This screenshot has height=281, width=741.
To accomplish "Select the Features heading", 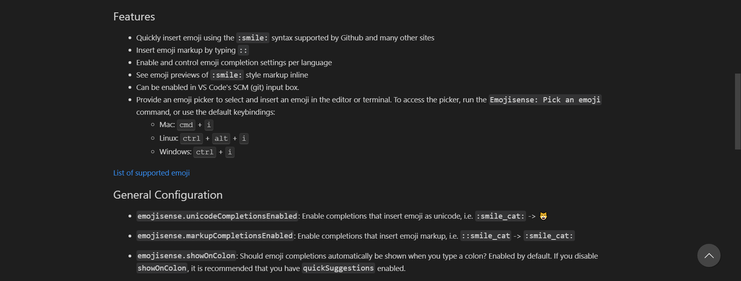I will (x=134, y=17).
